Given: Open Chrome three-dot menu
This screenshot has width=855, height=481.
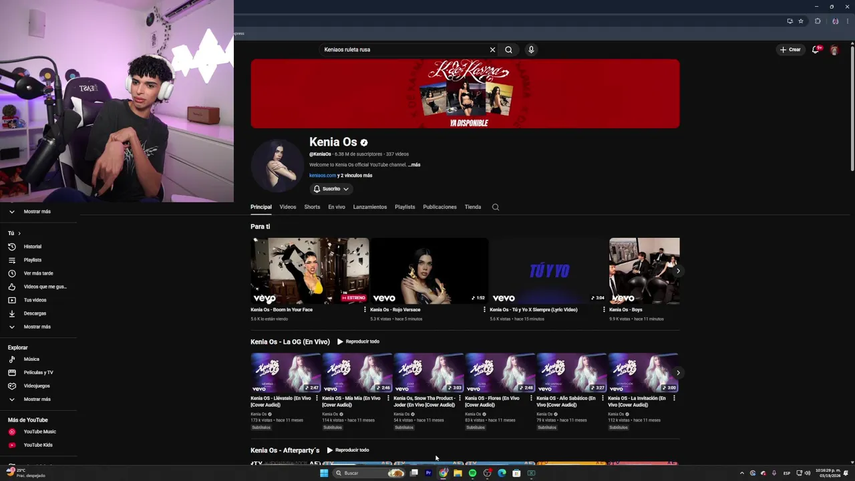Looking at the screenshot, I should 847,21.
